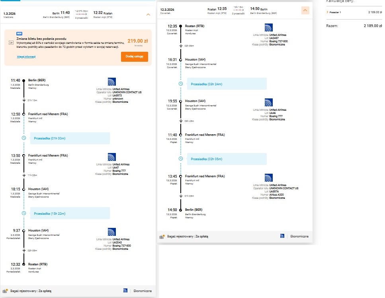Click Berlin (BER) departure at 11:40
Image resolution: width=385 pixels, height=298 pixels.
37,80
